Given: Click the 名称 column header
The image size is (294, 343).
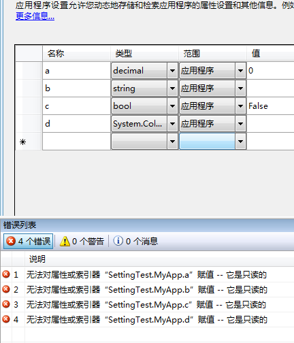Looking at the screenshot, I should point(76,54).
